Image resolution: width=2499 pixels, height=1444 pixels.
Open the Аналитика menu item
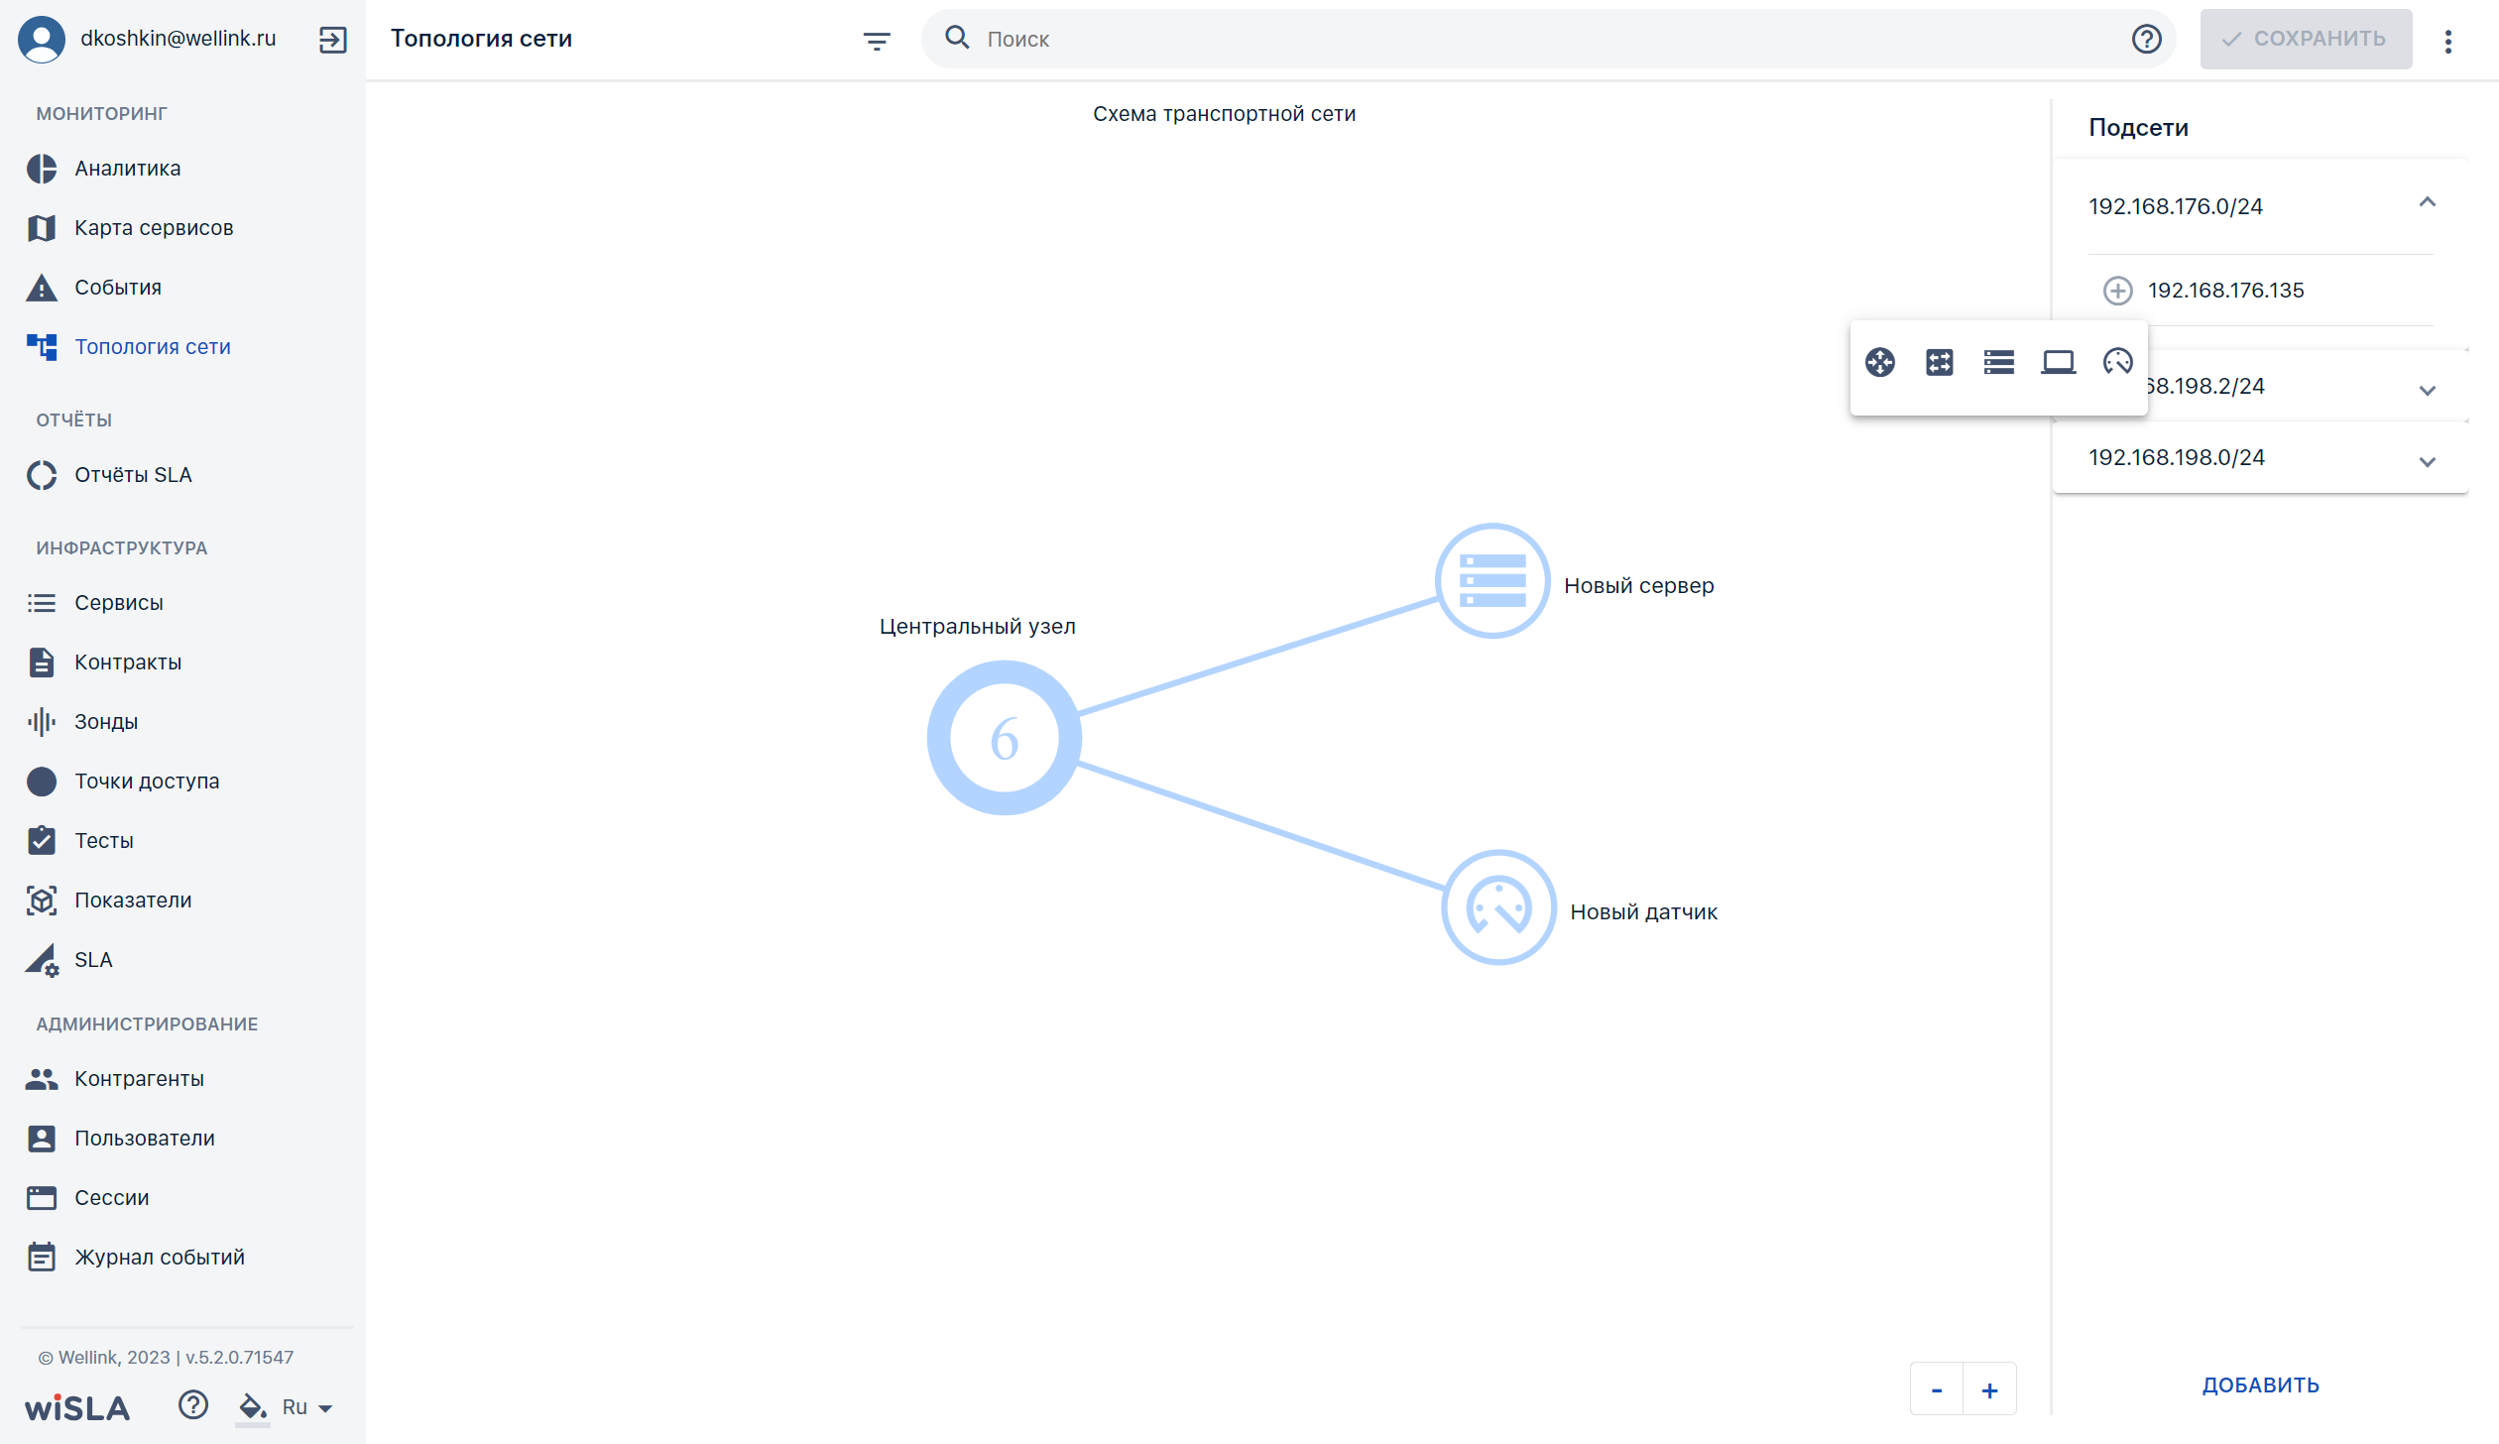[x=128, y=169]
